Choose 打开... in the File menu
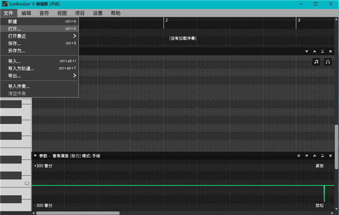The width and height of the screenshot is (339, 215). (x=40, y=29)
